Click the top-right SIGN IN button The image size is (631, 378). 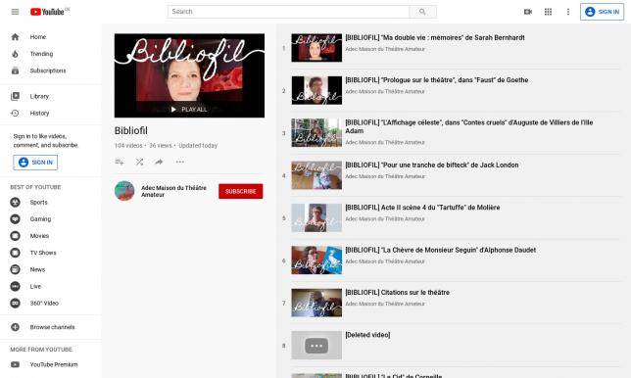point(602,12)
